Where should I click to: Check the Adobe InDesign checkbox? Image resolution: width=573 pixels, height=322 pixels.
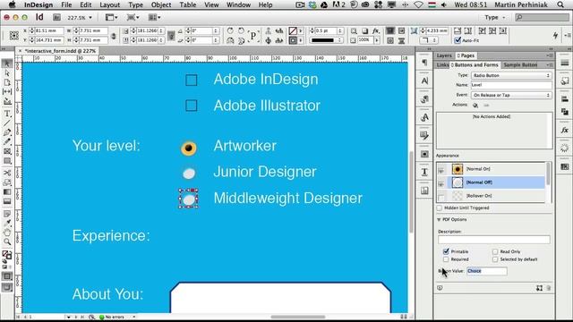tap(191, 80)
